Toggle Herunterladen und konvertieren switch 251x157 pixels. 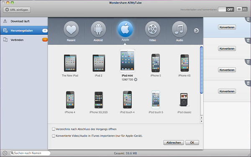point(226,10)
